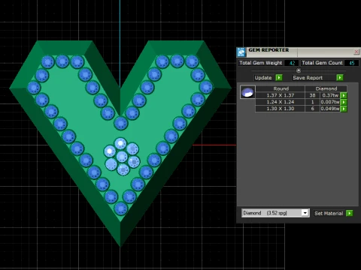The image size is (361, 270).
Task: Select the blue gem at heart's bottom tip
Action: [121, 208]
